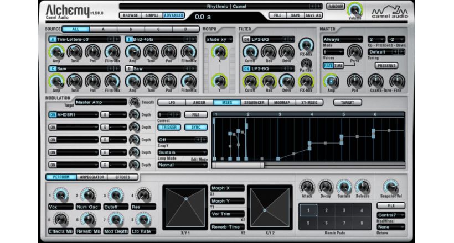Click the Morph X knob
The width and height of the screenshot is (454, 243).
click(x=219, y=52)
